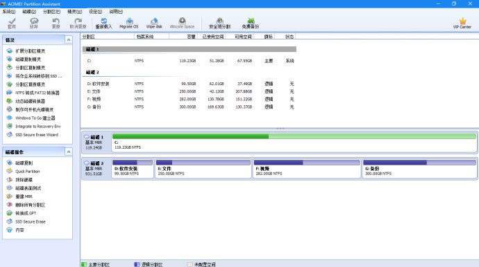Viewport: 479px width, 267px height.
Task: Click the Apply checkmark toolbar button
Action: point(12,23)
